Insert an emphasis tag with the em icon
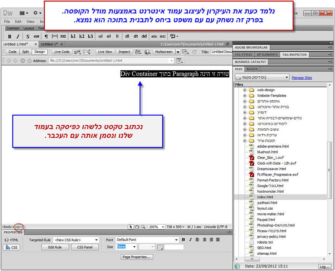 pyautogui.click(x=37, y=36)
